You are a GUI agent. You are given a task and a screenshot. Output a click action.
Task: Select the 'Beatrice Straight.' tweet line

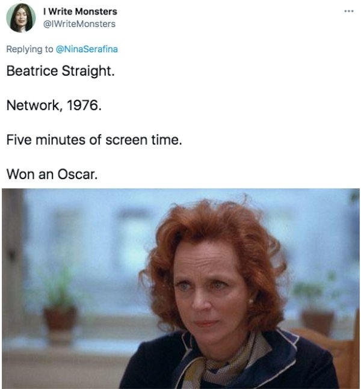(61, 71)
